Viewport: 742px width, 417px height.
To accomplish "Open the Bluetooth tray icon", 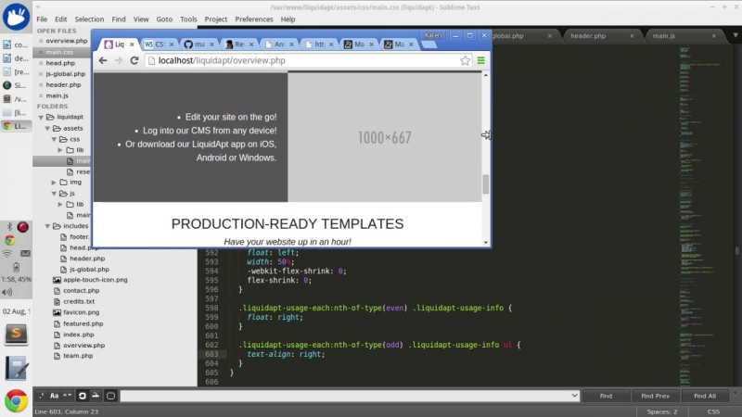I will tap(9, 227).
